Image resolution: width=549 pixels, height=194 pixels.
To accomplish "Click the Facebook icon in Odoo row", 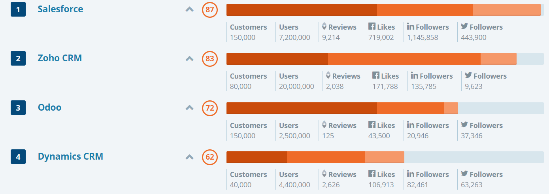I will pyautogui.click(x=372, y=125).
